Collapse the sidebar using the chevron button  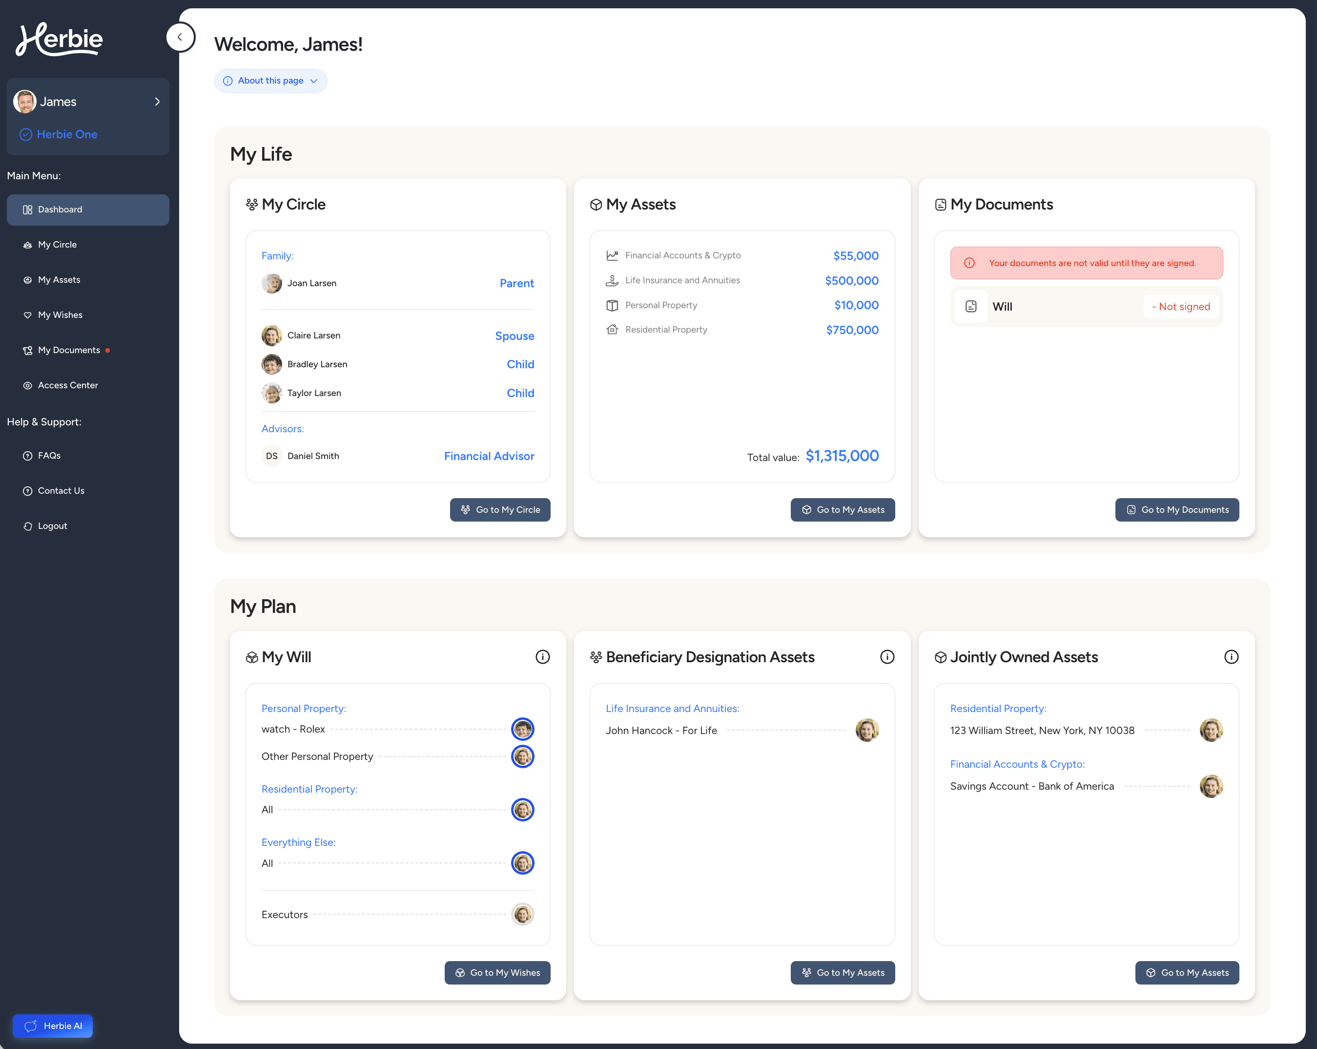coord(180,37)
